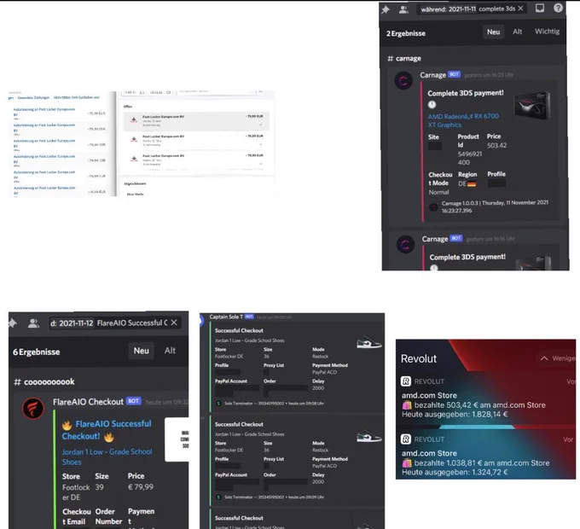580x529 pixels.
Task: Collapse Revolut notifications using the Weniger chevron
Action: tap(544, 358)
